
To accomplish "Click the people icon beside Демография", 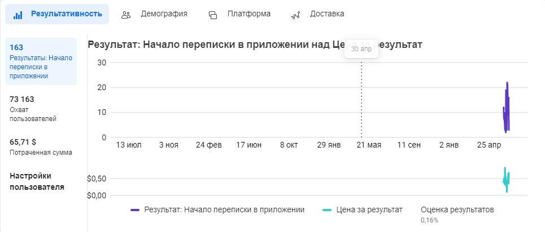I will pyautogui.click(x=127, y=15).
